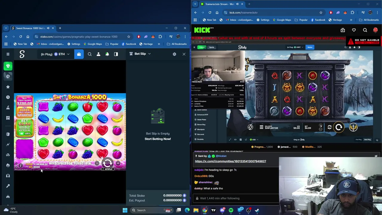Increase bet with plus button in slot
Screen dimensions: 382x215
[x=118, y=163]
